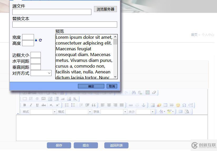Insert text field (abl icon)
Screen dimensions: 217x151
coord(44,99)
